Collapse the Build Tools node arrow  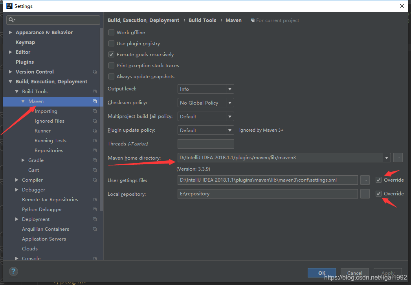click(17, 92)
